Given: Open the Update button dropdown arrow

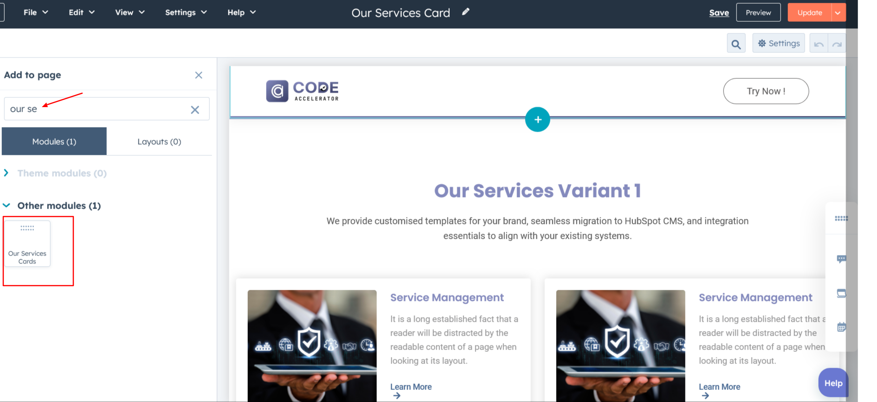Looking at the screenshot, I should point(838,13).
